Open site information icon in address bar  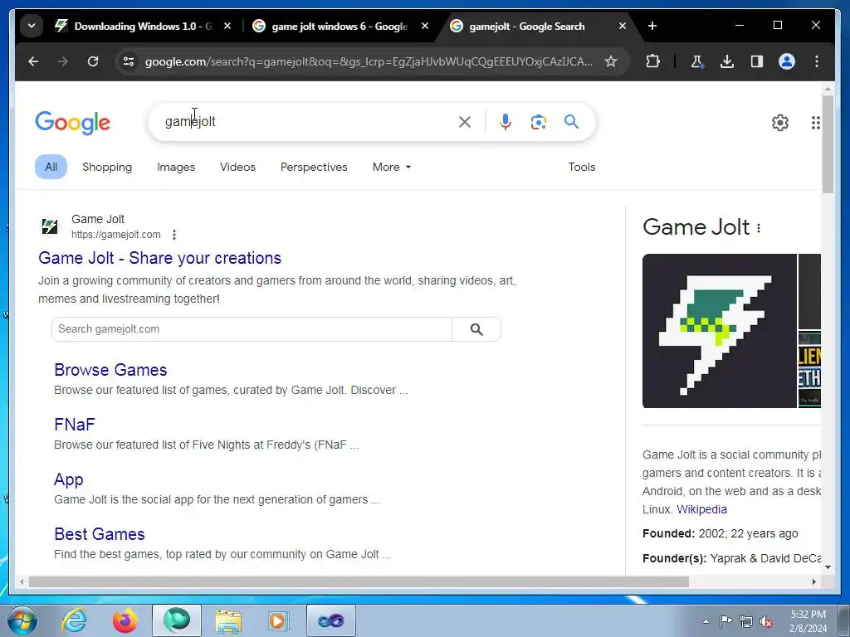click(129, 61)
